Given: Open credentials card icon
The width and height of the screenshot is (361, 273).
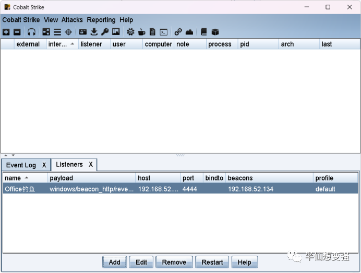Looking at the screenshot, I should click(83, 32).
